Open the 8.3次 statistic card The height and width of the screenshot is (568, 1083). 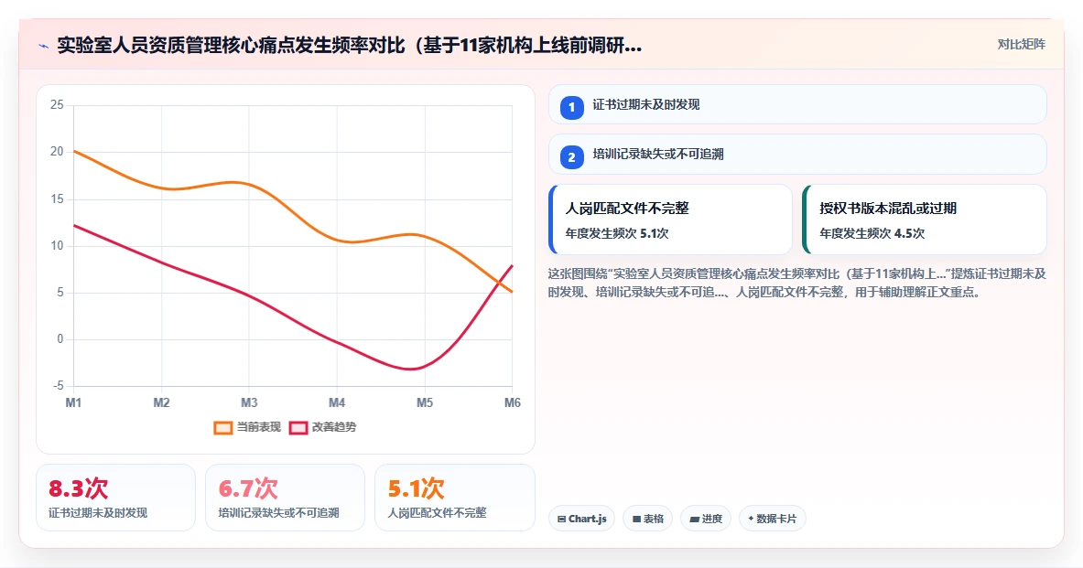(x=115, y=498)
